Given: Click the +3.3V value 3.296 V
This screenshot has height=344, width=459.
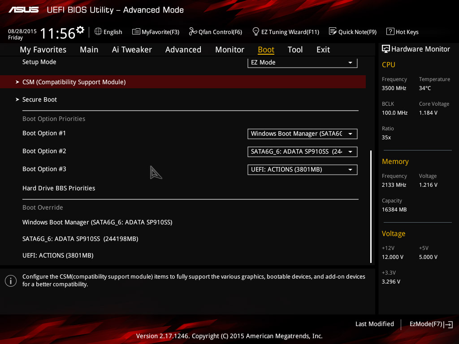Looking at the screenshot, I should [x=391, y=281].
